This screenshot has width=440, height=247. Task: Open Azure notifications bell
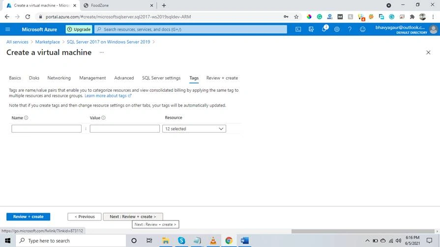pos(324,29)
